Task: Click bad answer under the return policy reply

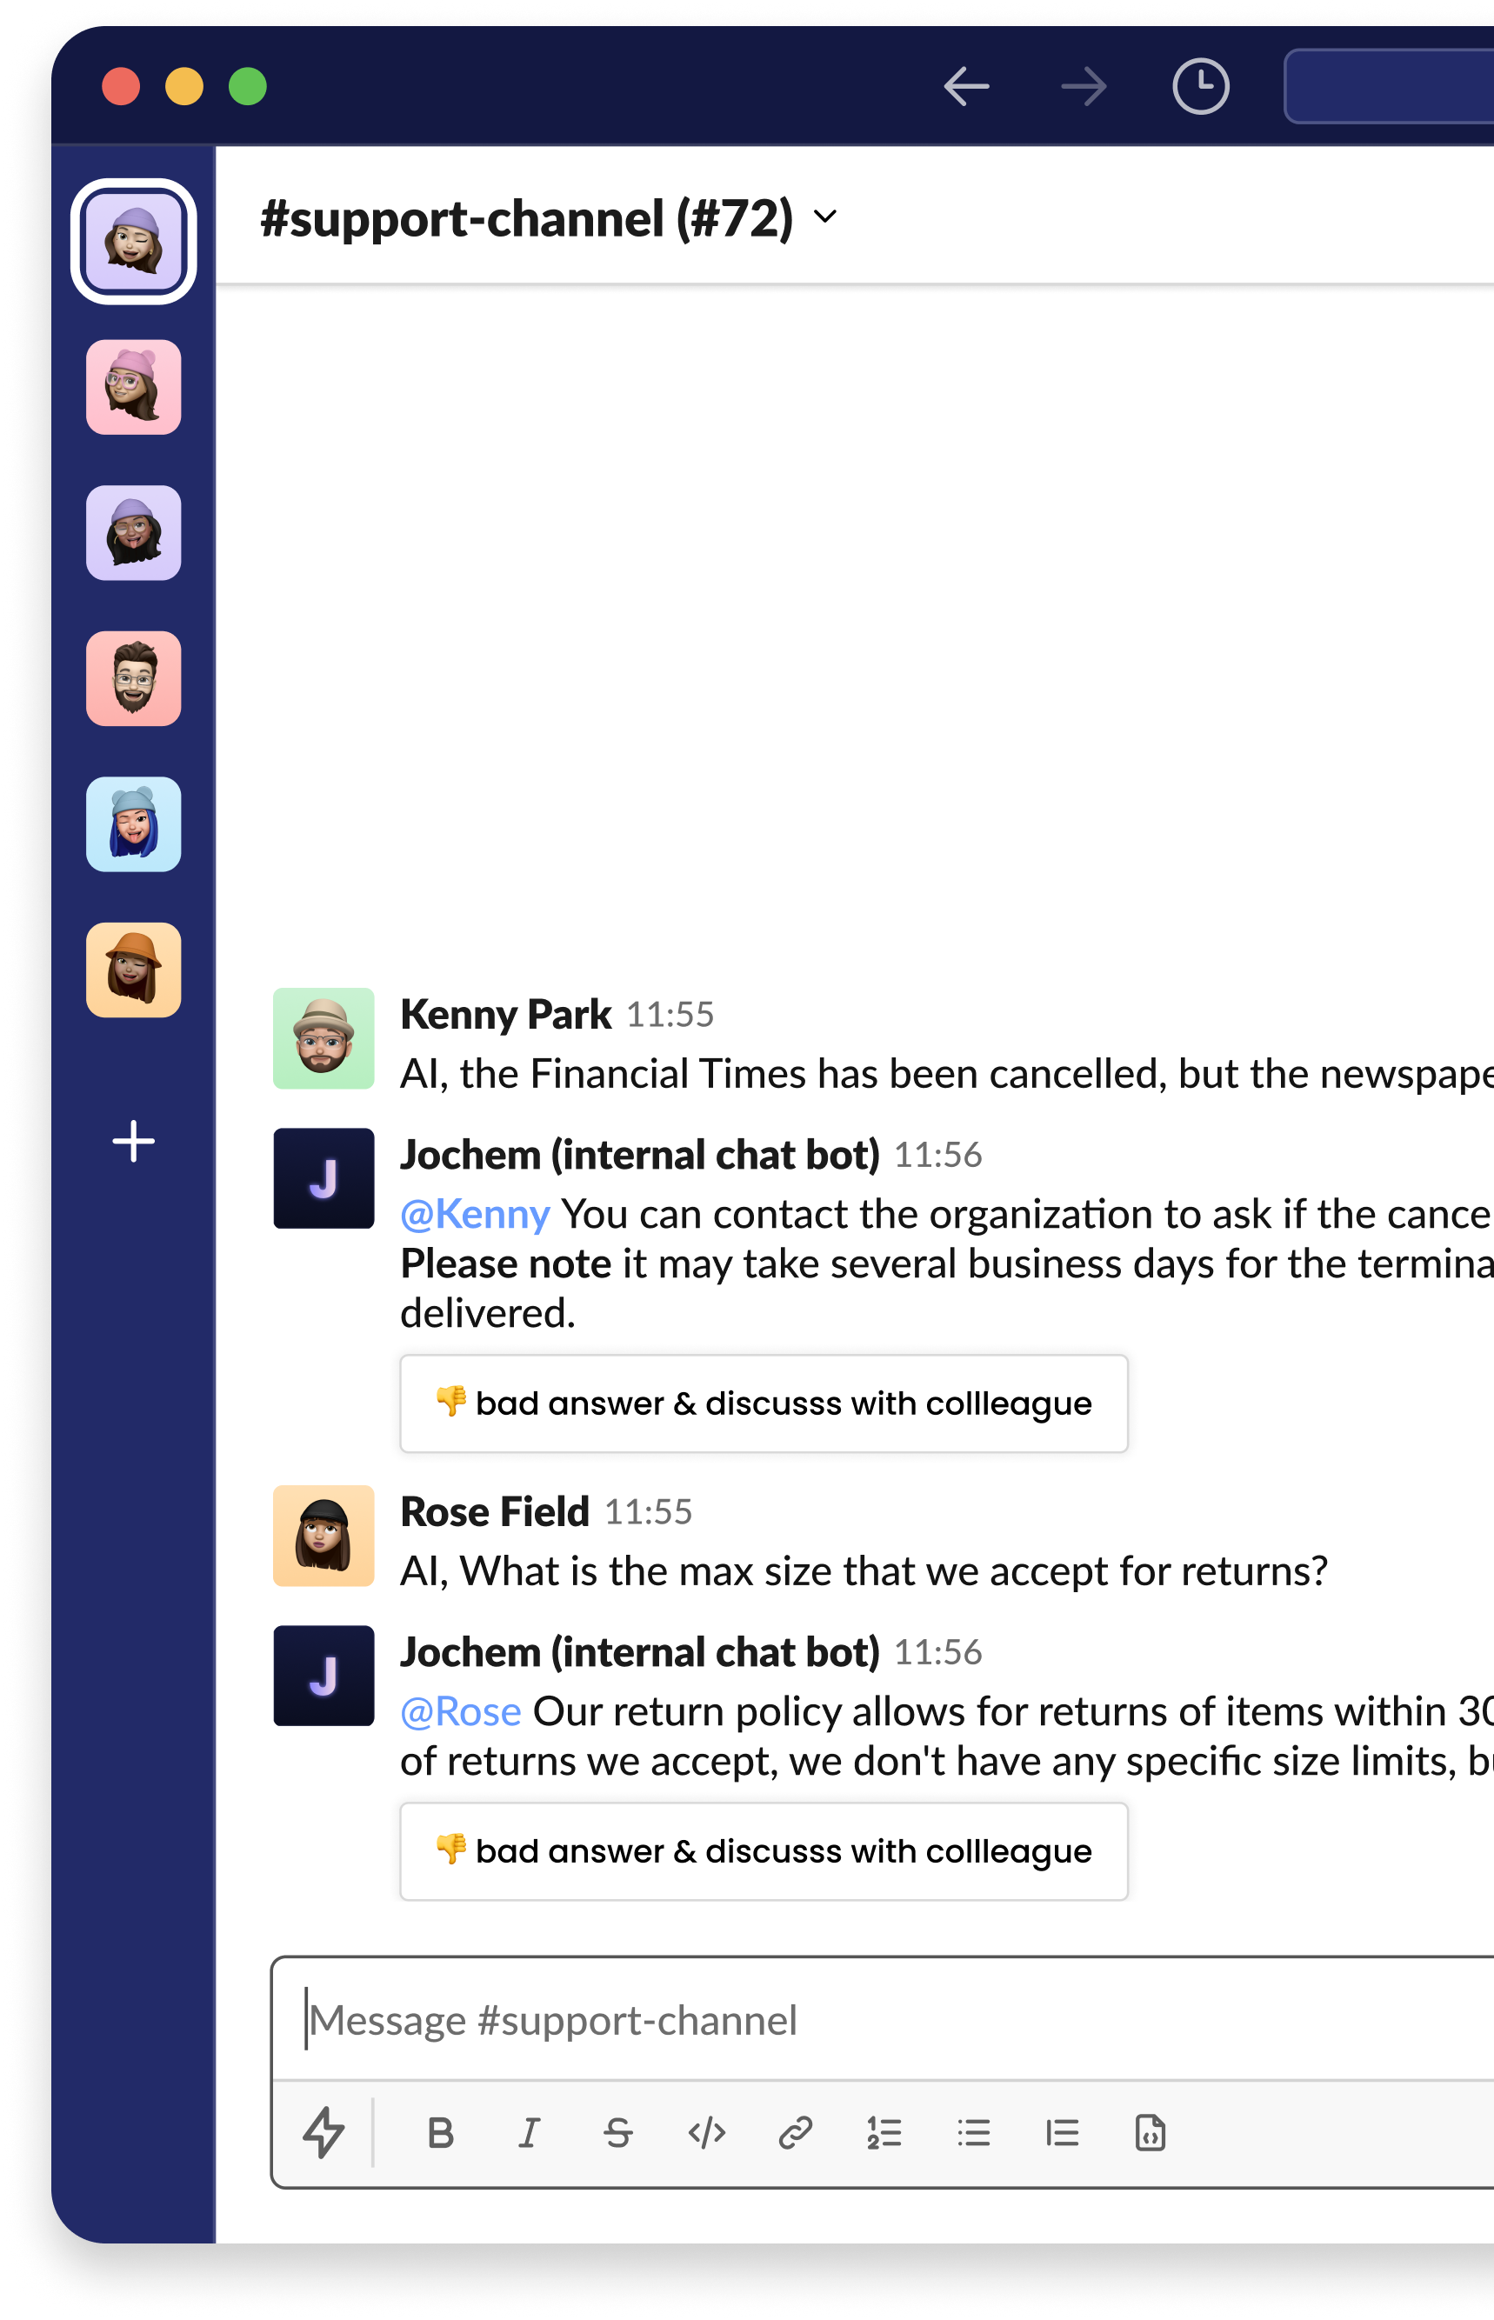Action: point(763,1850)
